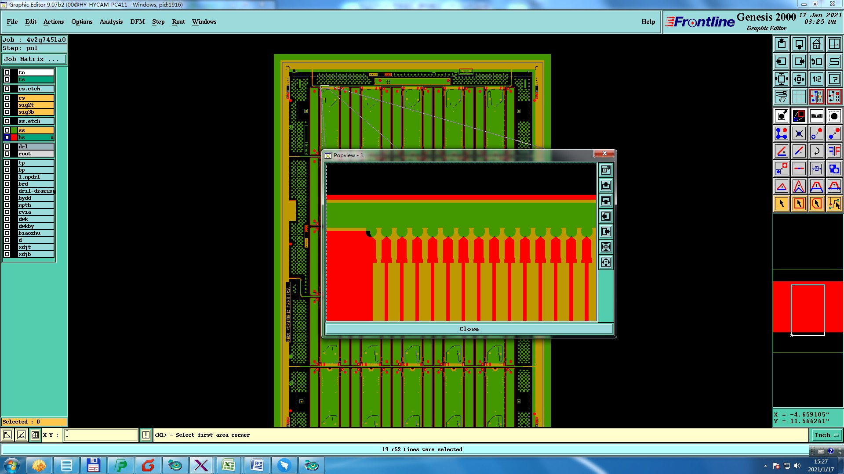This screenshot has height=474, width=844.
Task: Toggle the checkbox for the cs layer
Action: [7, 98]
